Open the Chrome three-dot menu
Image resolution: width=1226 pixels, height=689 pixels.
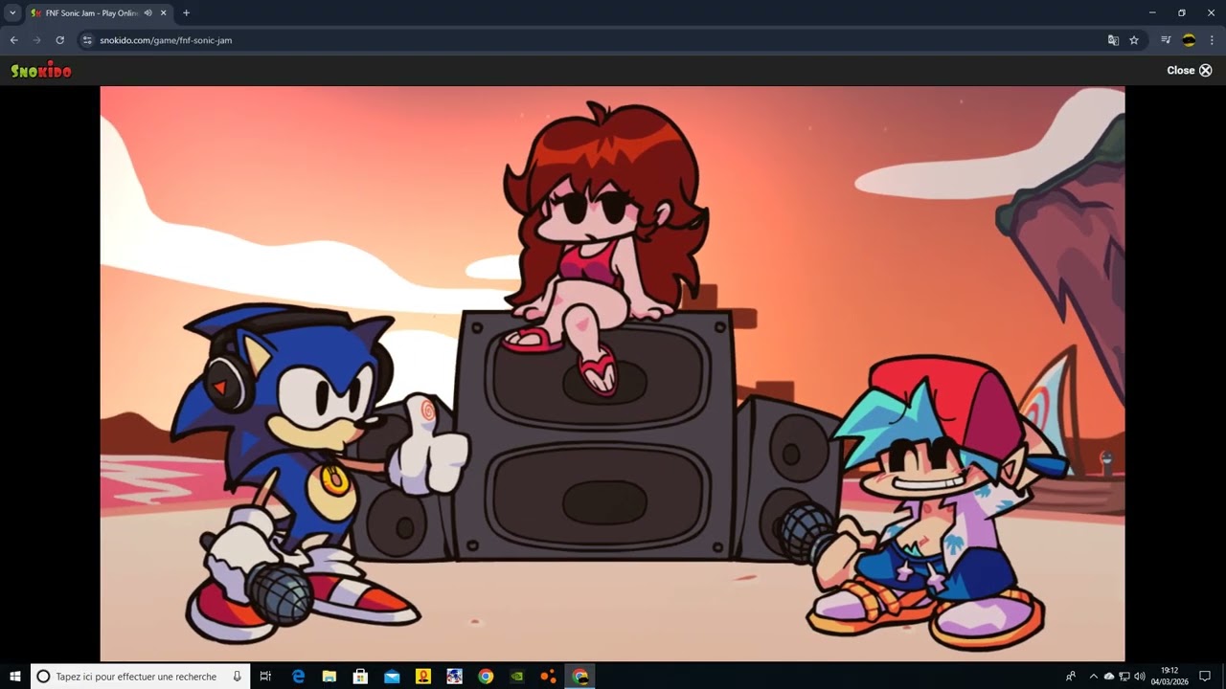tap(1212, 40)
